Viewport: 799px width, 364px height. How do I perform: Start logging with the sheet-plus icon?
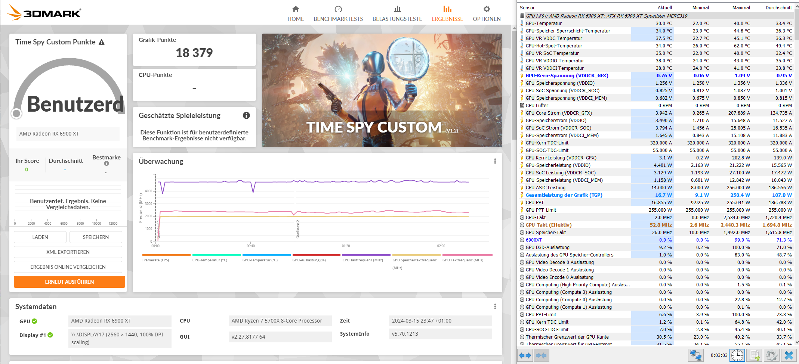[755, 355]
